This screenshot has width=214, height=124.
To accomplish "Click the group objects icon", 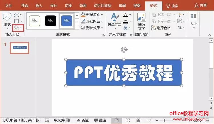I will (x=179, y=21).
